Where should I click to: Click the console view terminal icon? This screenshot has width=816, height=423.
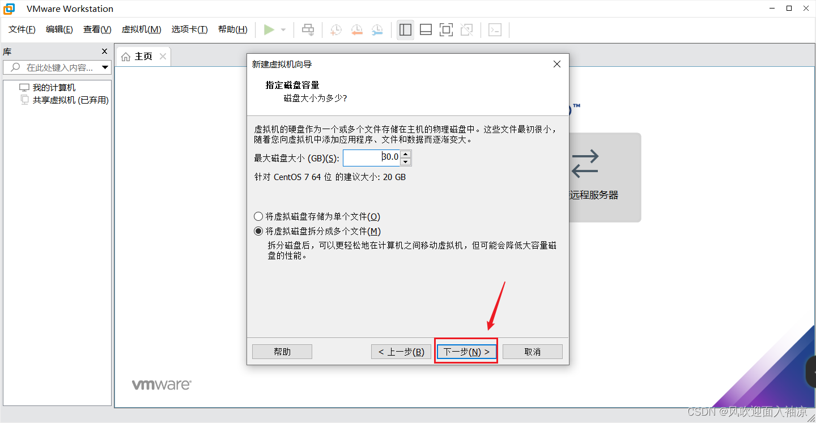(495, 30)
